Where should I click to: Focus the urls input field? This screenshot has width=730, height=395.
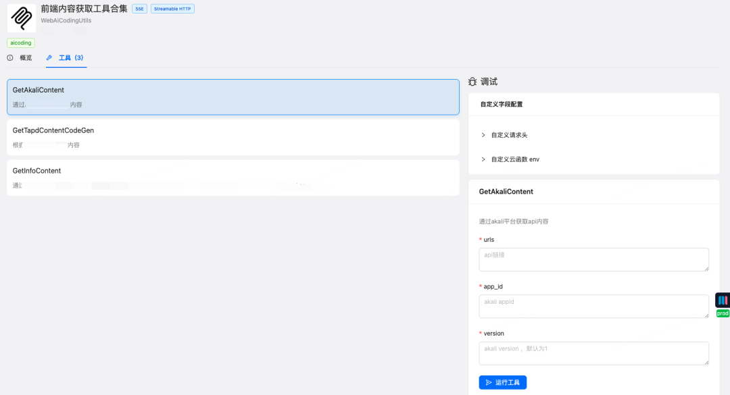tap(593, 259)
